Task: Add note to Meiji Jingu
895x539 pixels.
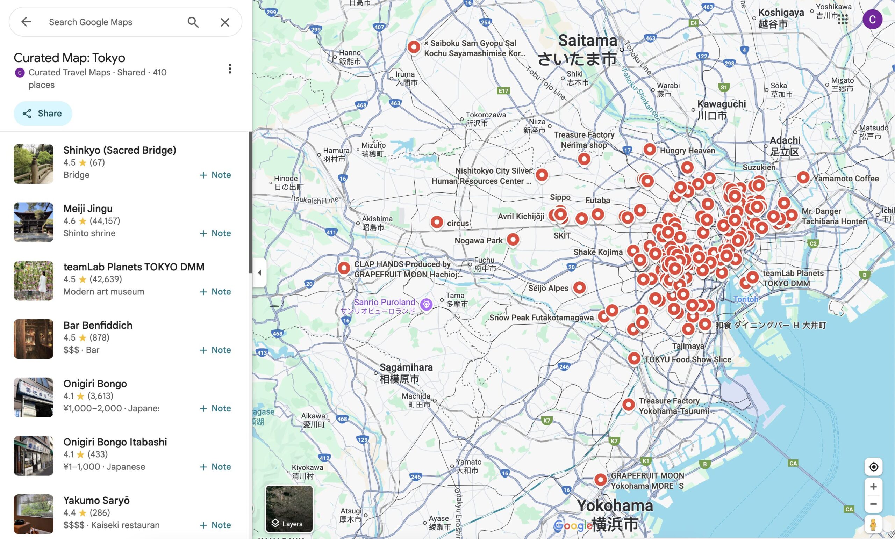Action: [215, 233]
